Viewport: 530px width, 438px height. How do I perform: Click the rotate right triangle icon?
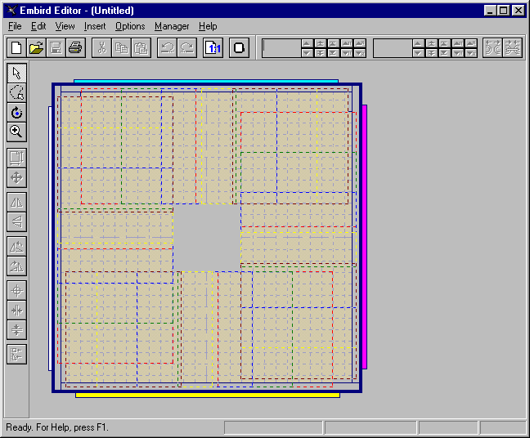(x=16, y=266)
